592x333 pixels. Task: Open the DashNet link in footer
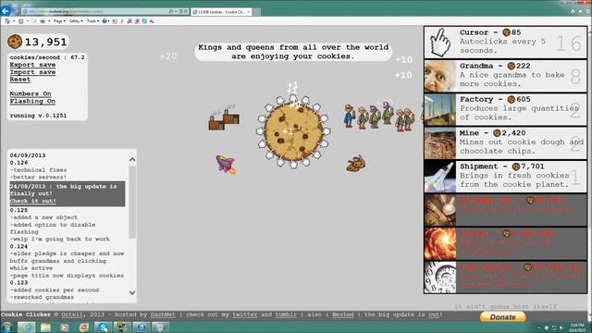[x=163, y=314]
